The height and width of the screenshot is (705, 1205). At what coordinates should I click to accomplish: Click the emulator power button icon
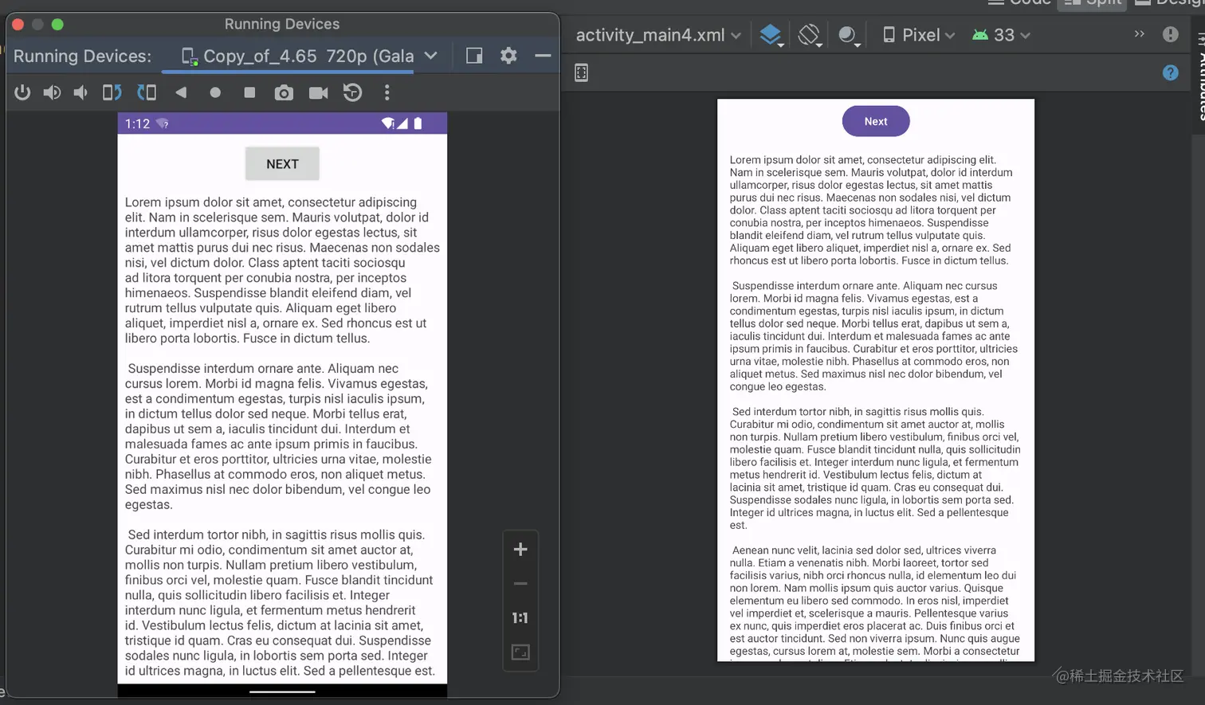coord(22,92)
